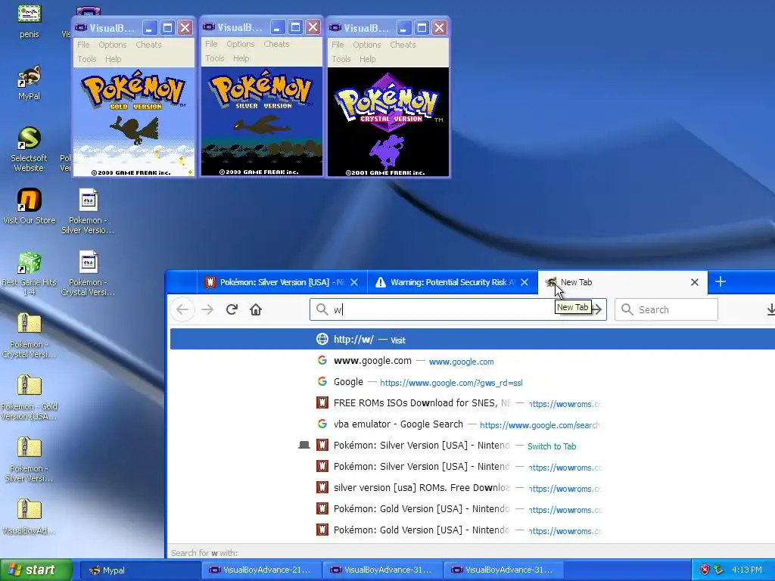Select the VisualBoyAdvance zip folder icon
The height and width of the screenshot is (581, 775).
tap(30, 517)
